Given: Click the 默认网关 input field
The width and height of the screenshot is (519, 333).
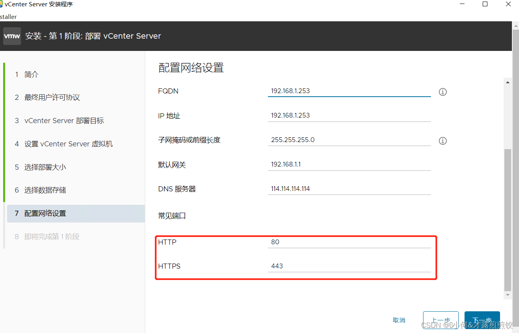Looking at the screenshot, I should (349, 165).
